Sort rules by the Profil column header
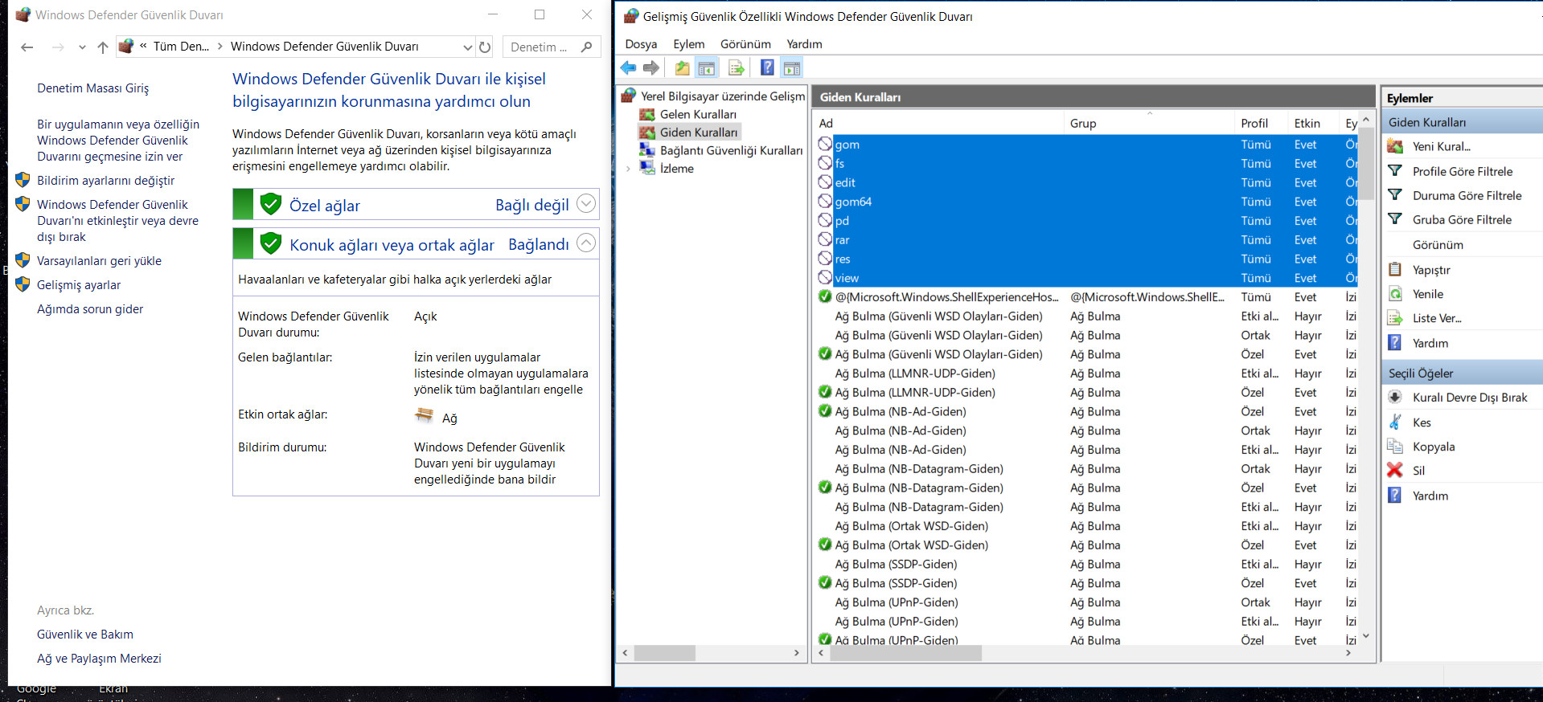Image resolution: width=1543 pixels, height=702 pixels. point(1260,123)
